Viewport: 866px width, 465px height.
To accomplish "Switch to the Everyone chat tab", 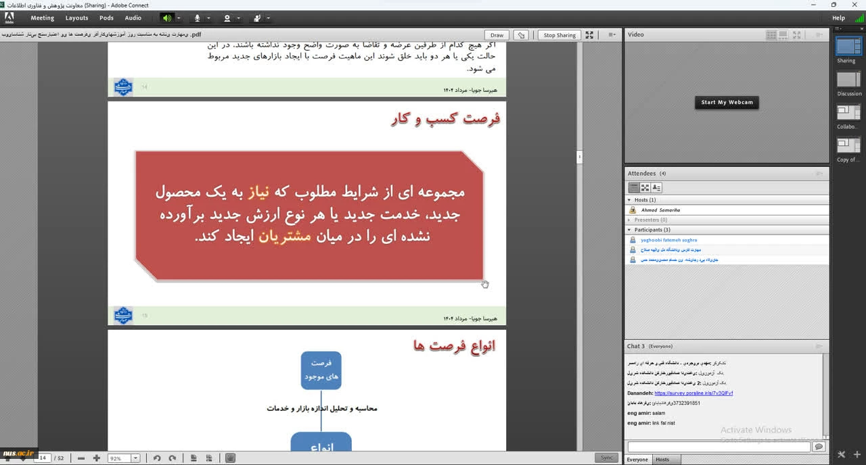I will coord(637,460).
